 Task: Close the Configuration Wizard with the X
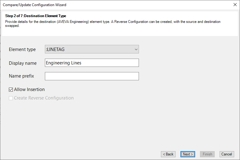click(235, 5)
